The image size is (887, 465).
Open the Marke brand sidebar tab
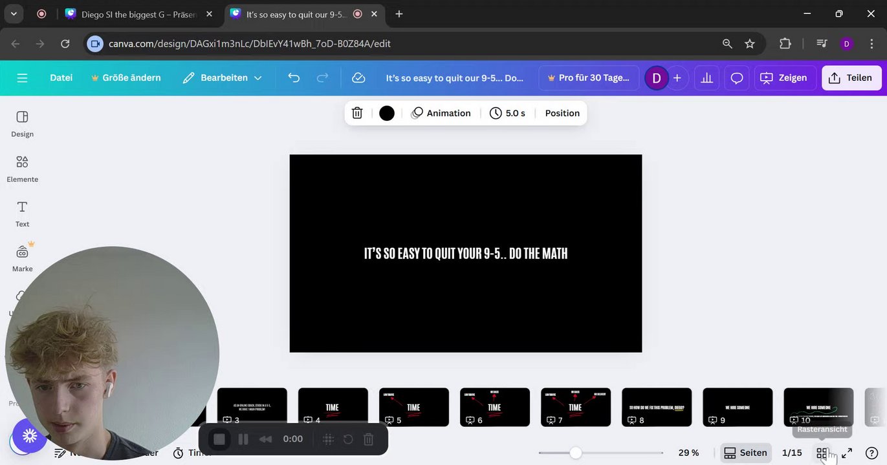click(x=22, y=258)
